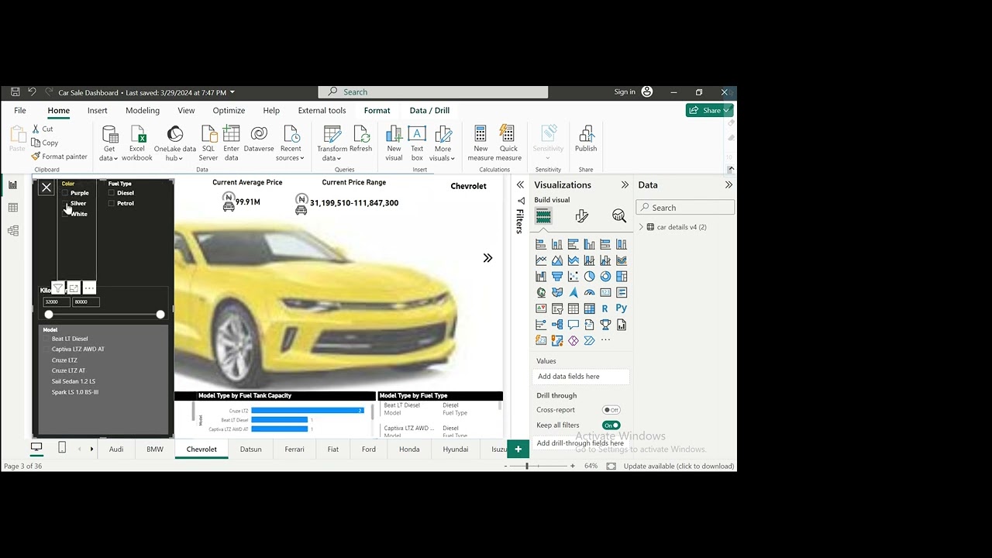992x558 pixels.
Task: Open the OneLake data hub icon
Action: point(175,135)
